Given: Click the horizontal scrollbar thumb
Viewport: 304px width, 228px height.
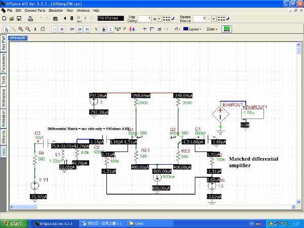Looking at the screenshot, I should tap(26, 207).
